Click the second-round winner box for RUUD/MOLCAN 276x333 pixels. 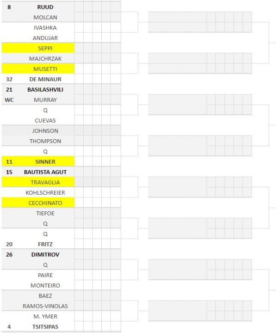click(x=177, y=17)
